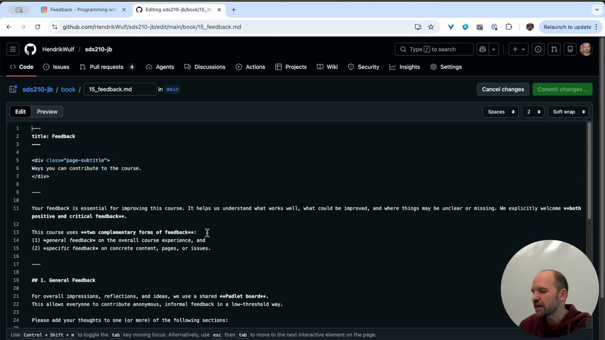Open the GitHub global navigation hamburger menu

(x=13, y=49)
